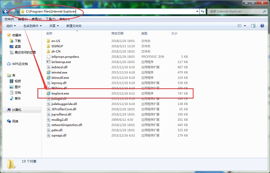The image size is (270, 173).
Task: Click the jsdebuggeride.dll file icon
Action: 49,104
